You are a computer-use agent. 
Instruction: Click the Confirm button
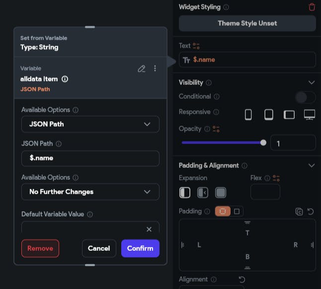pos(140,248)
